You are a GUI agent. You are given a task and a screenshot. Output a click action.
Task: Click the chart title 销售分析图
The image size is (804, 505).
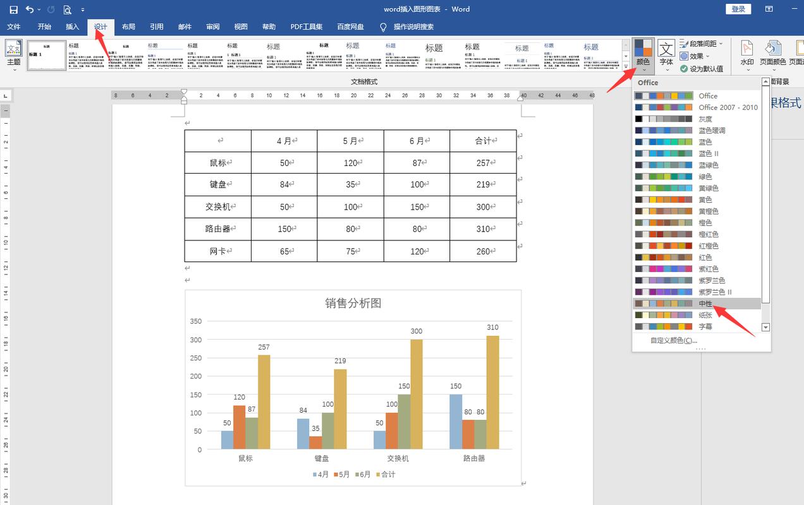[x=353, y=303]
